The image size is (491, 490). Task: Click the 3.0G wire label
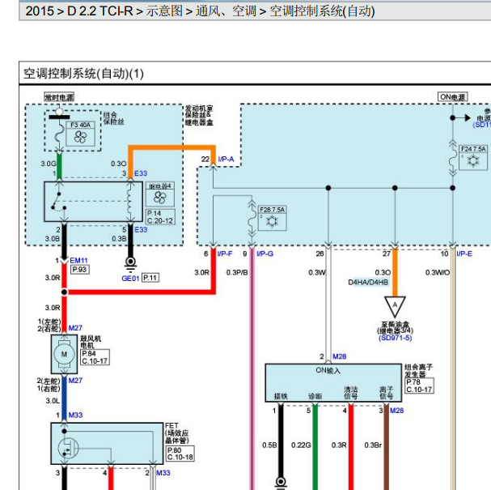click(49, 164)
